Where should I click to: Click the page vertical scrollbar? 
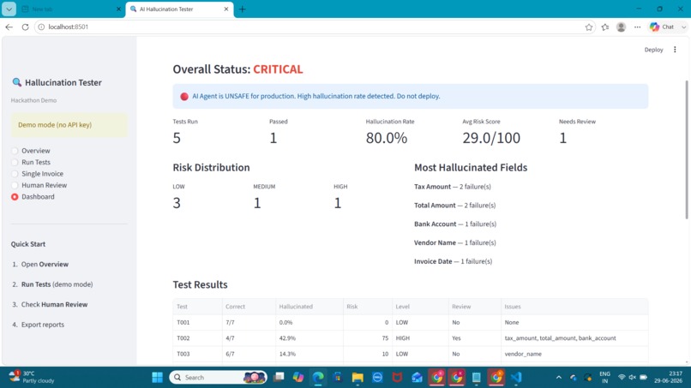point(687,150)
